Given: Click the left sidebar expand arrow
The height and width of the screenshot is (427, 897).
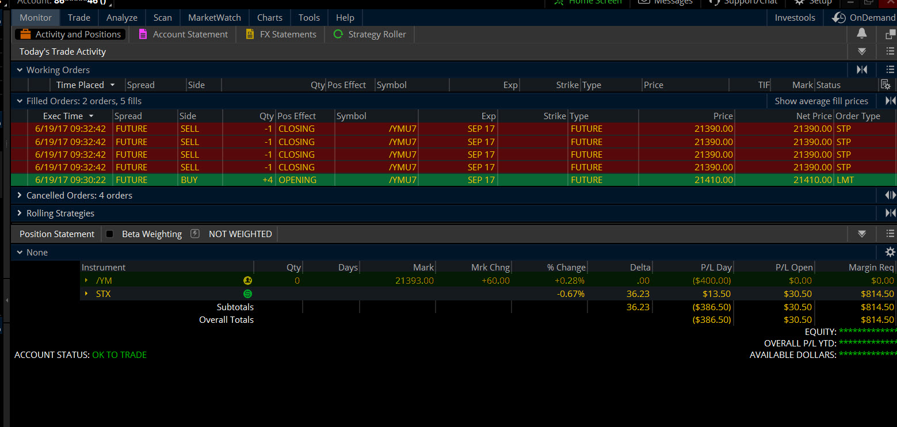Looking at the screenshot, I should 6,300.
